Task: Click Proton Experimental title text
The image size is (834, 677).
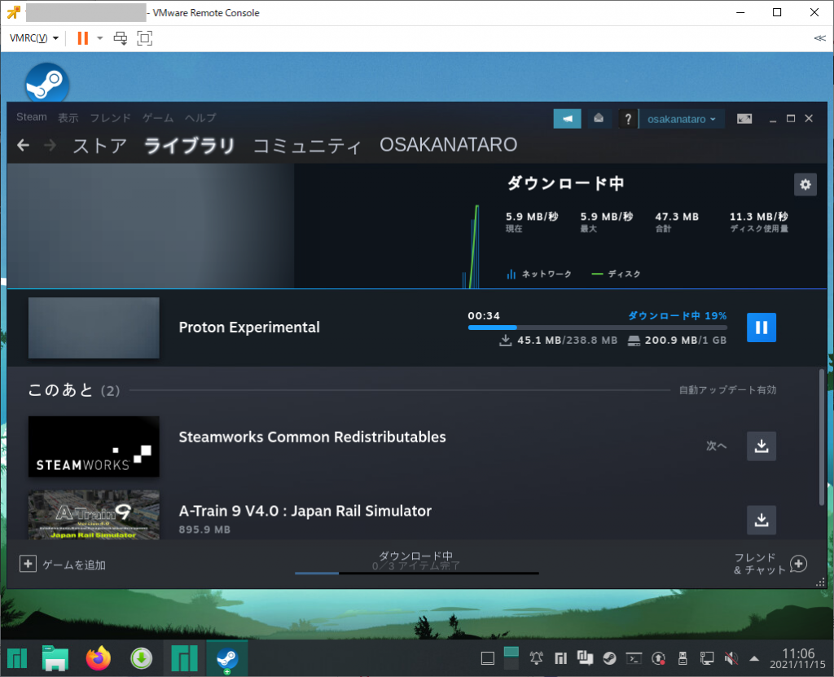Action: click(249, 328)
